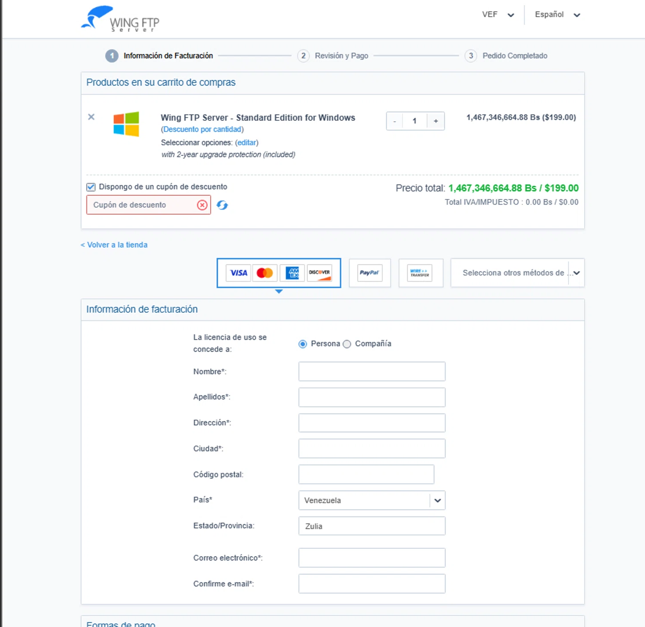This screenshot has height=627, width=645.
Task: Click the product title 'Wing FTP Server - Standard Edition'
Action: [x=258, y=118]
